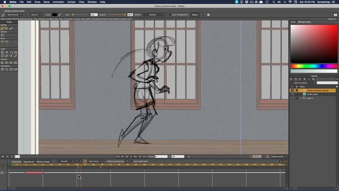
Task: Open the Select Brush dropdown
Action: tap(14, 15)
